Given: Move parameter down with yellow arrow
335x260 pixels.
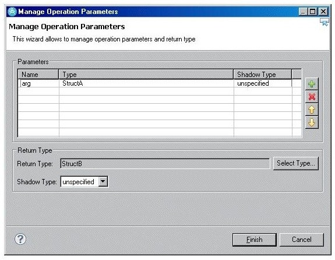Looking at the screenshot, I should click(312, 122).
